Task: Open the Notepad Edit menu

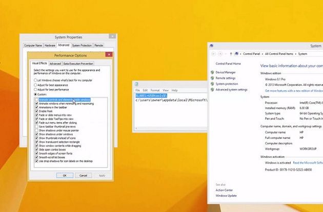Action: 145,90
